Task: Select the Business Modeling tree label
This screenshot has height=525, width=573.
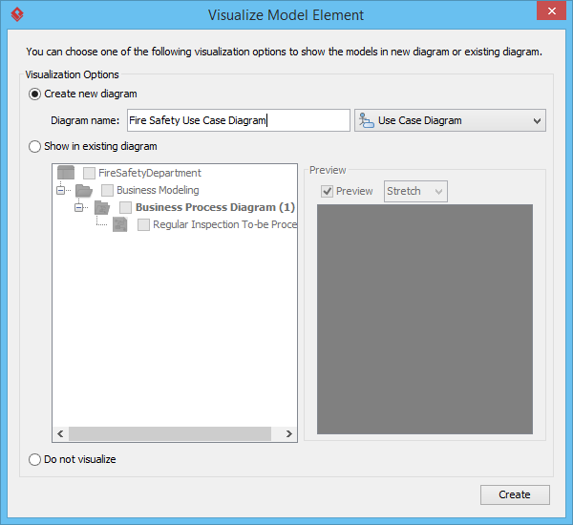Action: (x=158, y=190)
